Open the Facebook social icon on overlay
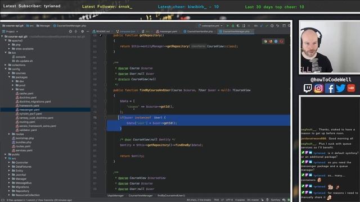Image resolution: width=360 pixels, height=202 pixels. (x=330, y=88)
